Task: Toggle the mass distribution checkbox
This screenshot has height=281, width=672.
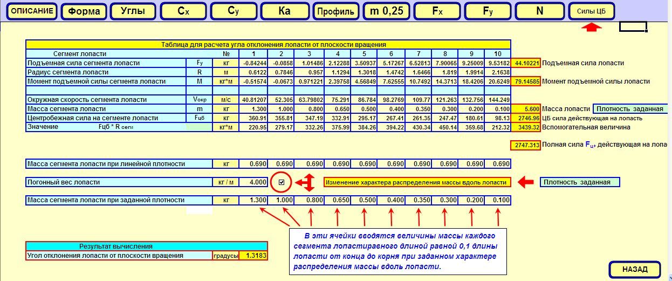Action: tap(281, 182)
